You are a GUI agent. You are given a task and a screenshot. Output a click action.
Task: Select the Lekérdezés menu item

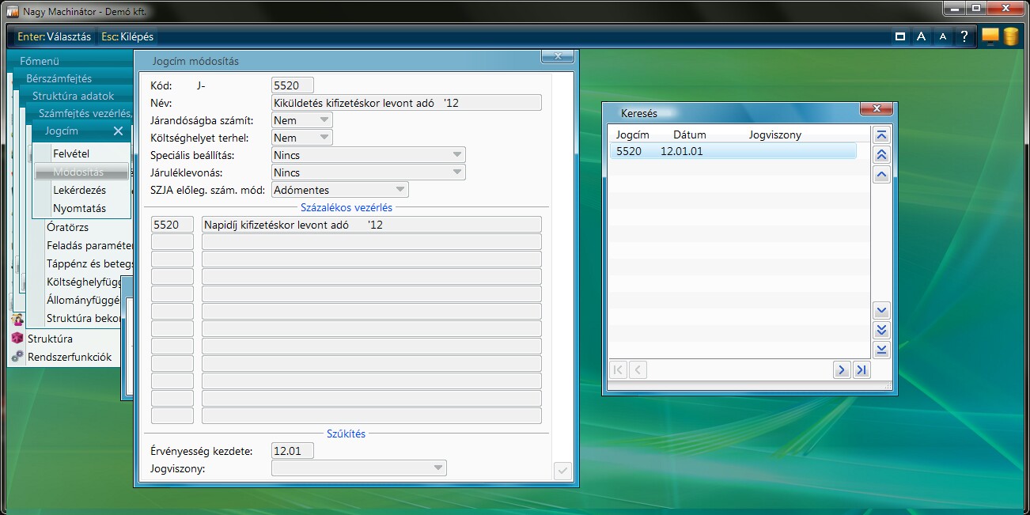(79, 191)
